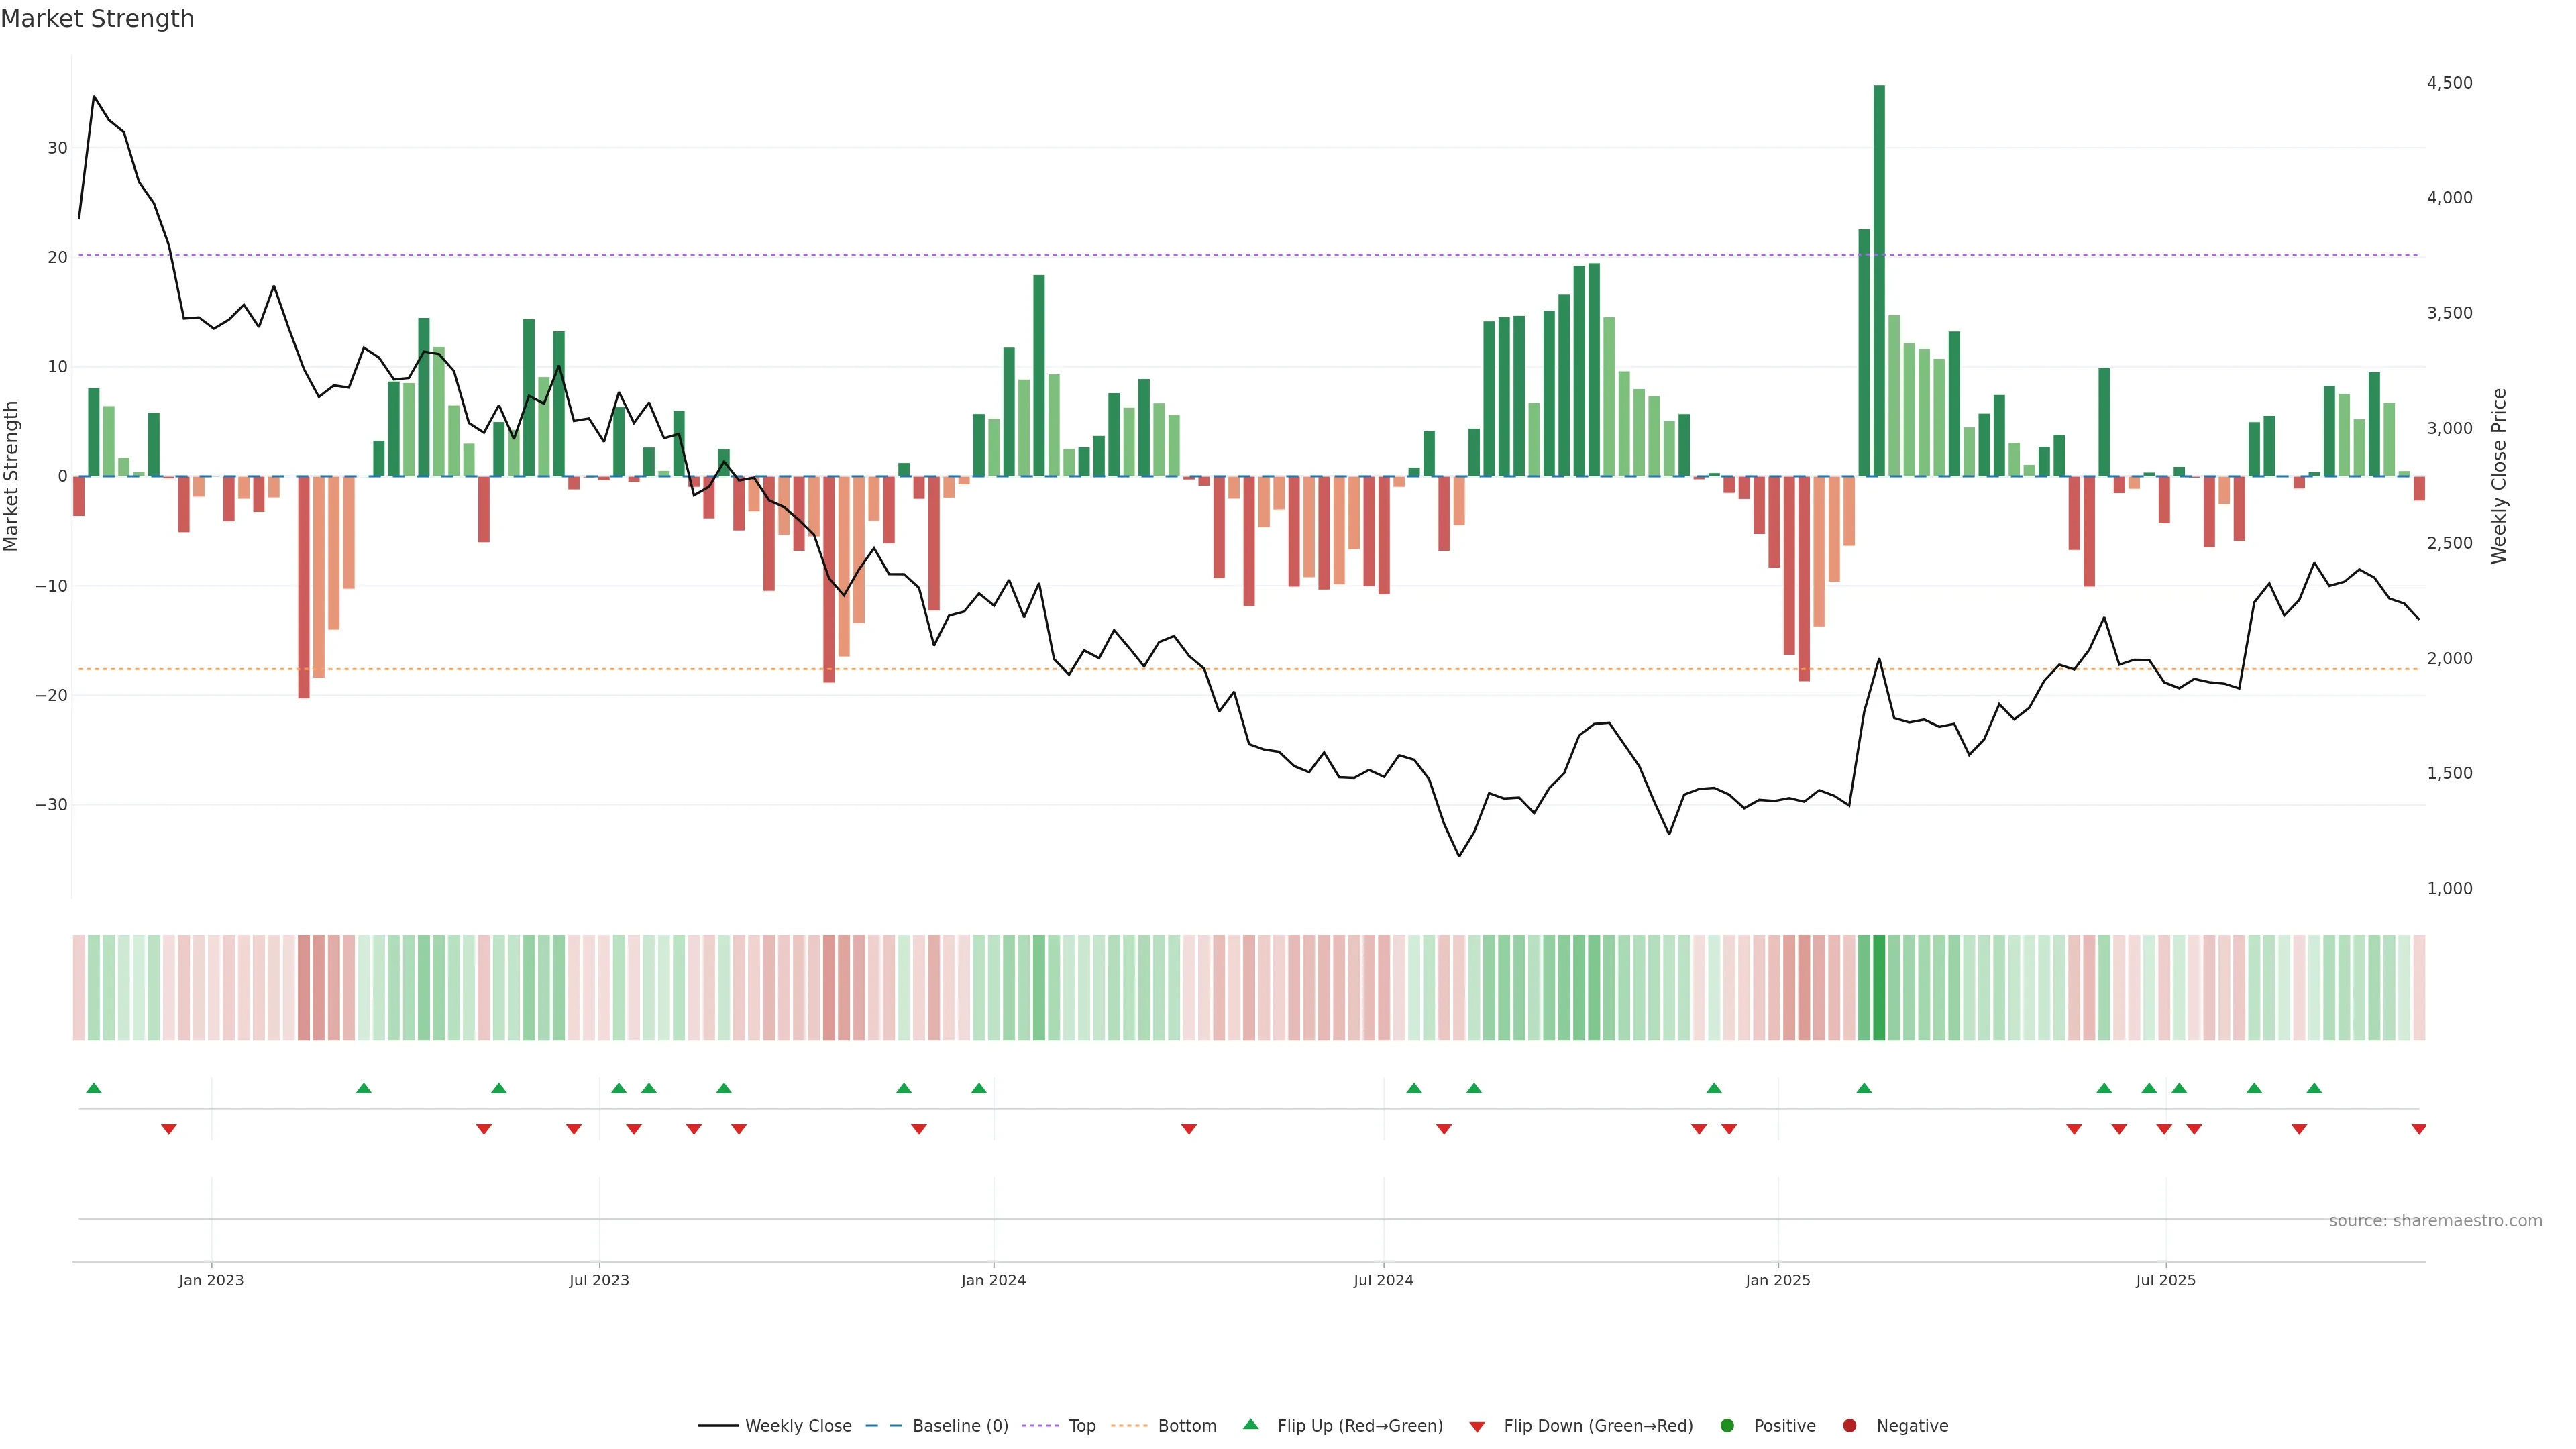
Task: Click the Jan 2024 x-axis label
Action: 993,1280
